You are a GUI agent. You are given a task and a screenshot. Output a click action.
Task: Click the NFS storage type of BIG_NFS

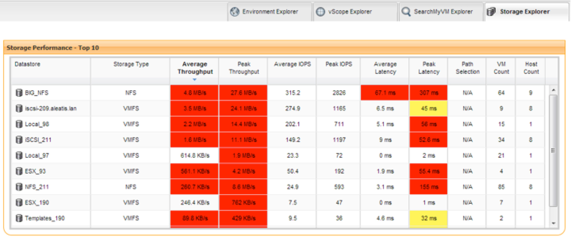[131, 93]
